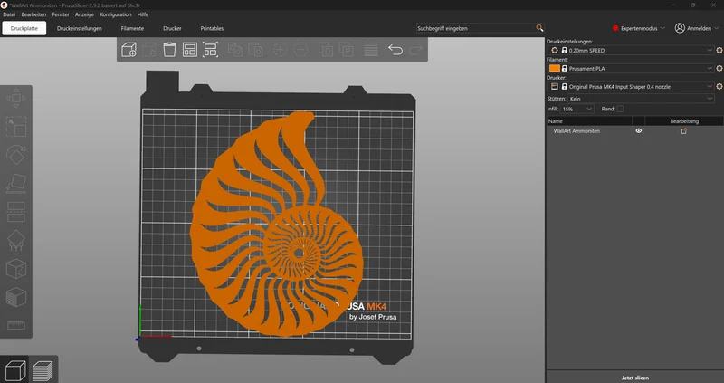
Task: Open the Bearbeiten menu
Action: pos(33,14)
